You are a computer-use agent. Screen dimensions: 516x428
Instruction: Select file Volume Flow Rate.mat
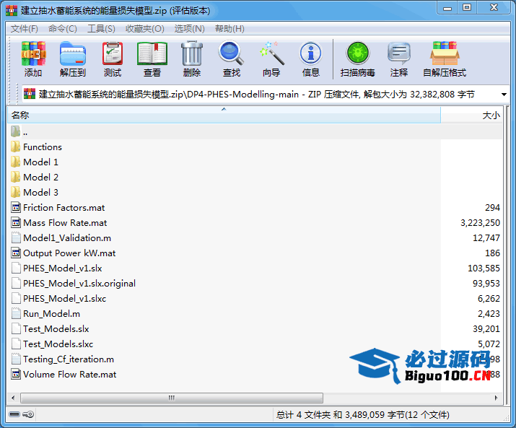pos(70,374)
